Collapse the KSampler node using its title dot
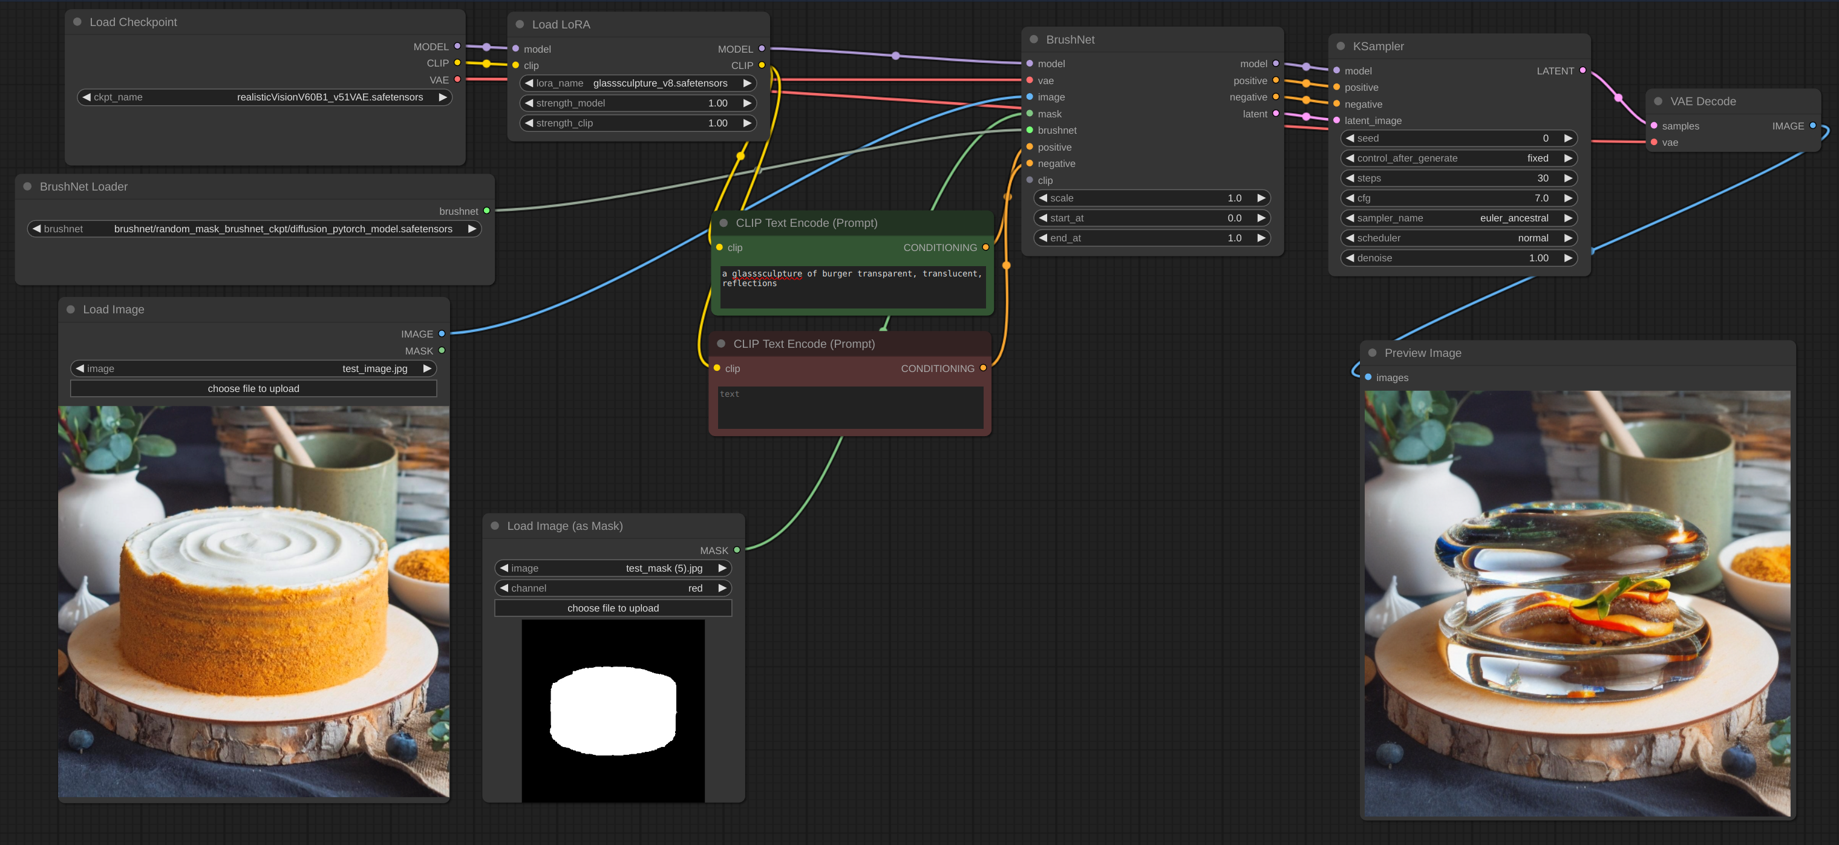The image size is (1839, 845). pos(1340,46)
